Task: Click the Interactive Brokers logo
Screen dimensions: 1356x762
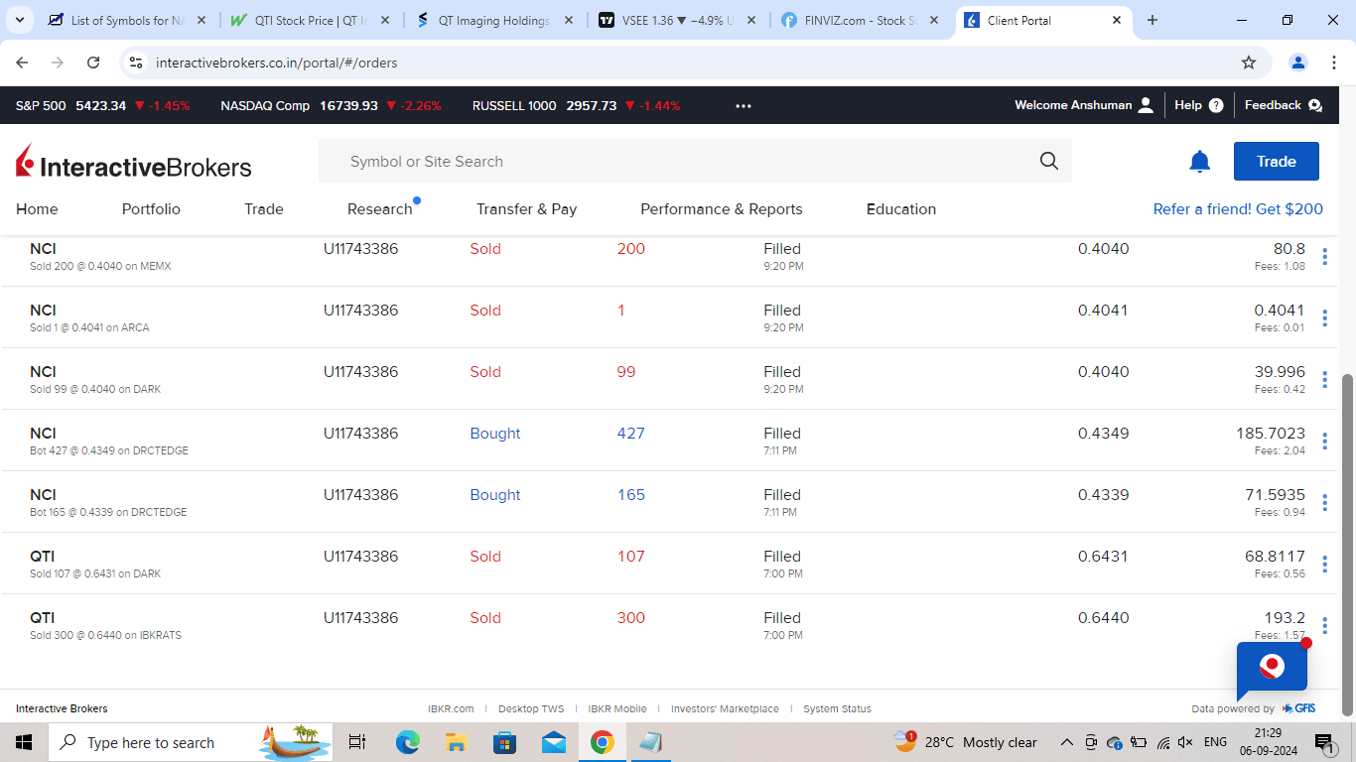Action: pyautogui.click(x=134, y=162)
